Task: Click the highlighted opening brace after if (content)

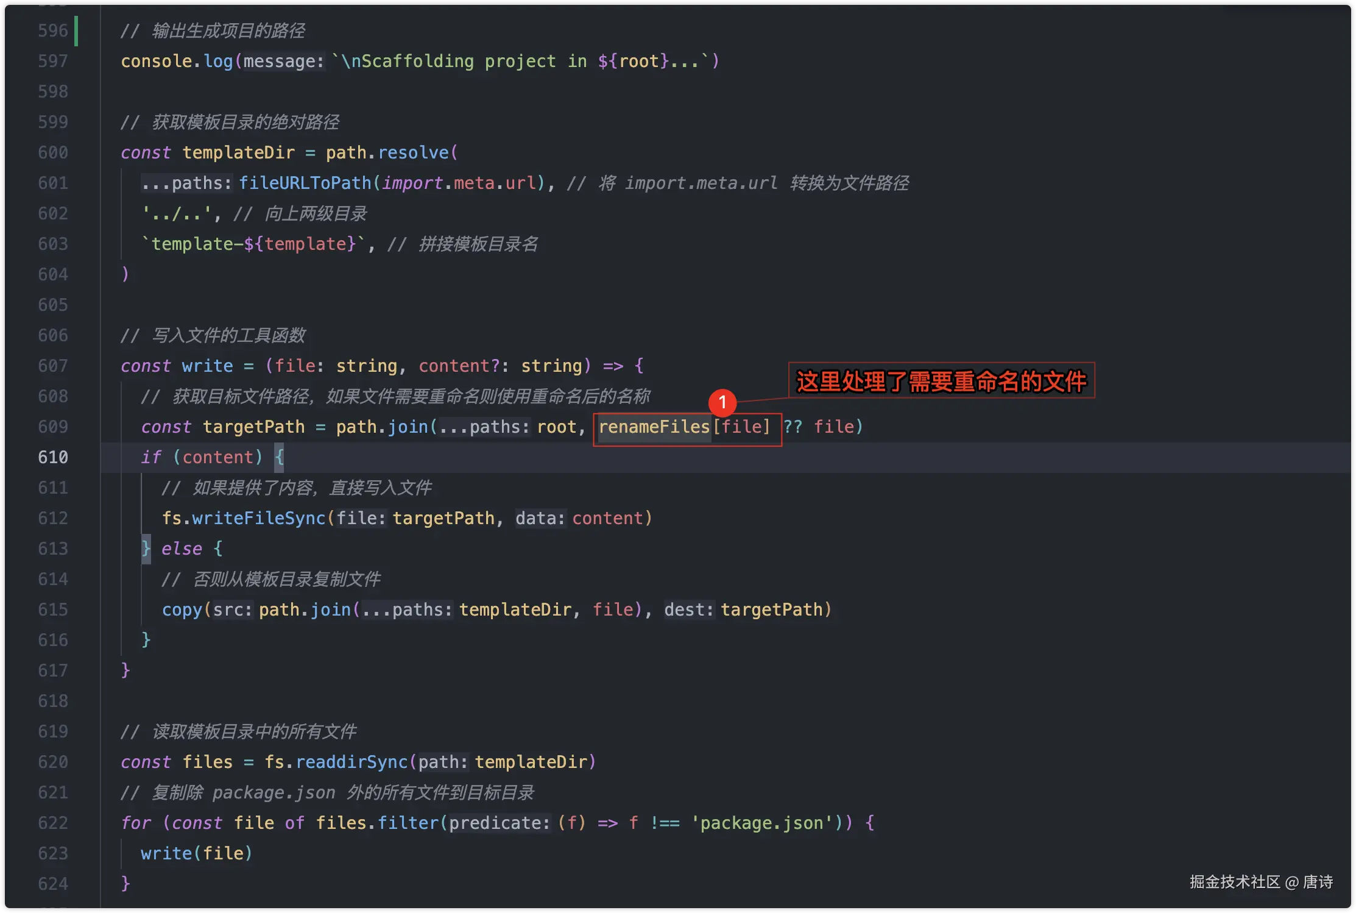Action: click(280, 457)
